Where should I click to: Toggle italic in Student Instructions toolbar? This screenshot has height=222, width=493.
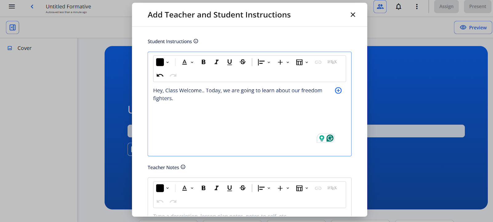tap(217, 62)
